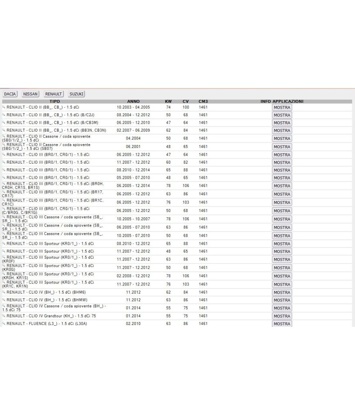Click MOSTRA for CLIO III Sportour (KR0H, KR1S)
The image size is (355, 415).
tap(282, 276)
